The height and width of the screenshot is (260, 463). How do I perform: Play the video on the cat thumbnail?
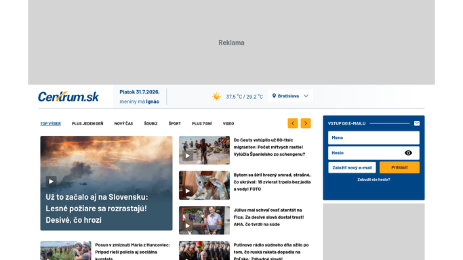188,191
